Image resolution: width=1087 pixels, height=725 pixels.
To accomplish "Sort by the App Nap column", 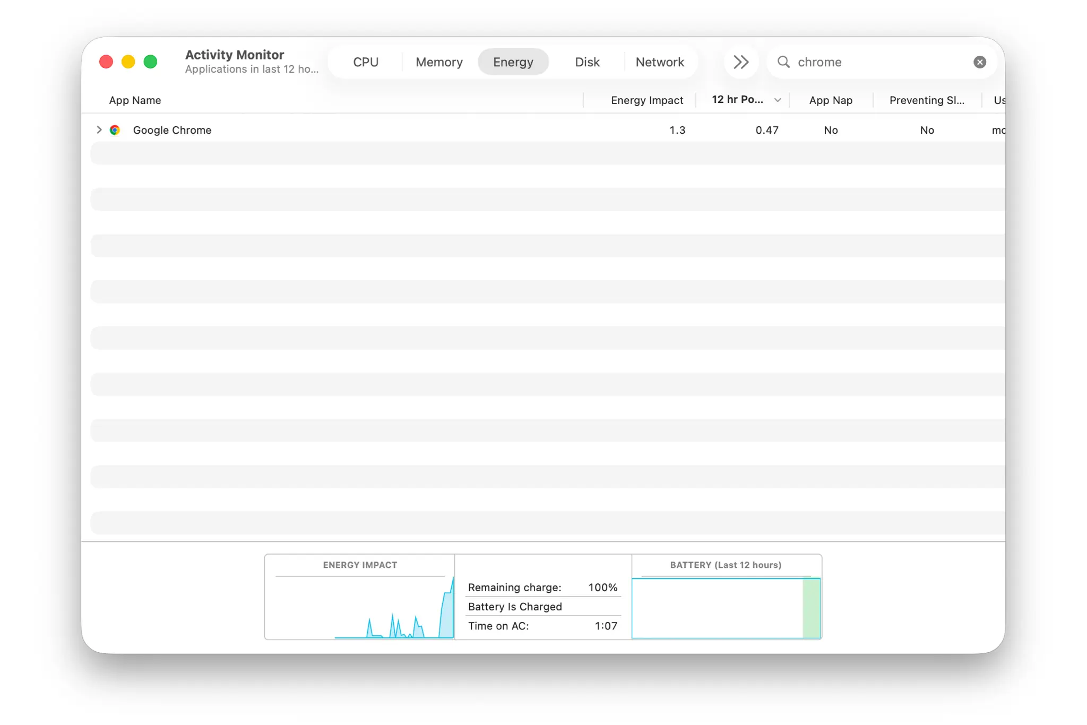I will [831, 100].
